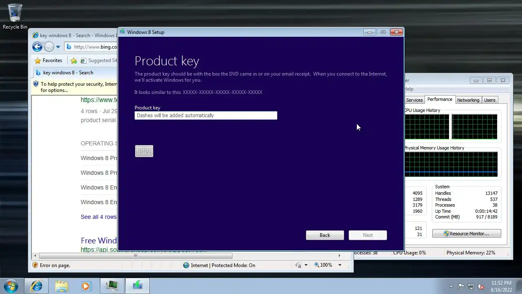This screenshot has height=294, width=522.
Task: Click the 'OPERATING S' table header text
Action: coord(99,143)
